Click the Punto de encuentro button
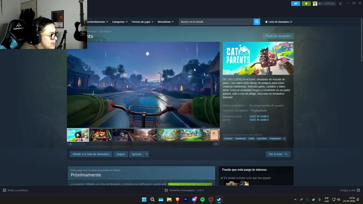Viewport: 363px width, 204px height. [x=278, y=36]
